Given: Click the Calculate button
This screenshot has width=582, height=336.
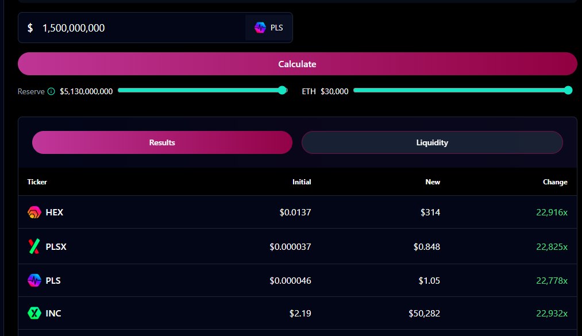Looking at the screenshot, I should 297,64.
